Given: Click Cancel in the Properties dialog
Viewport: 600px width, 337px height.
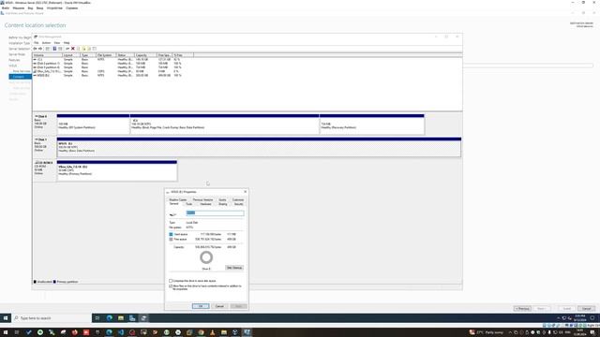Looking at the screenshot, I should pos(219,306).
